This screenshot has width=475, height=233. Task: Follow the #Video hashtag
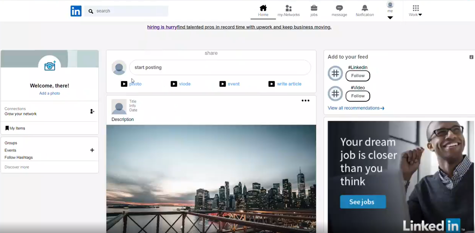click(x=358, y=96)
